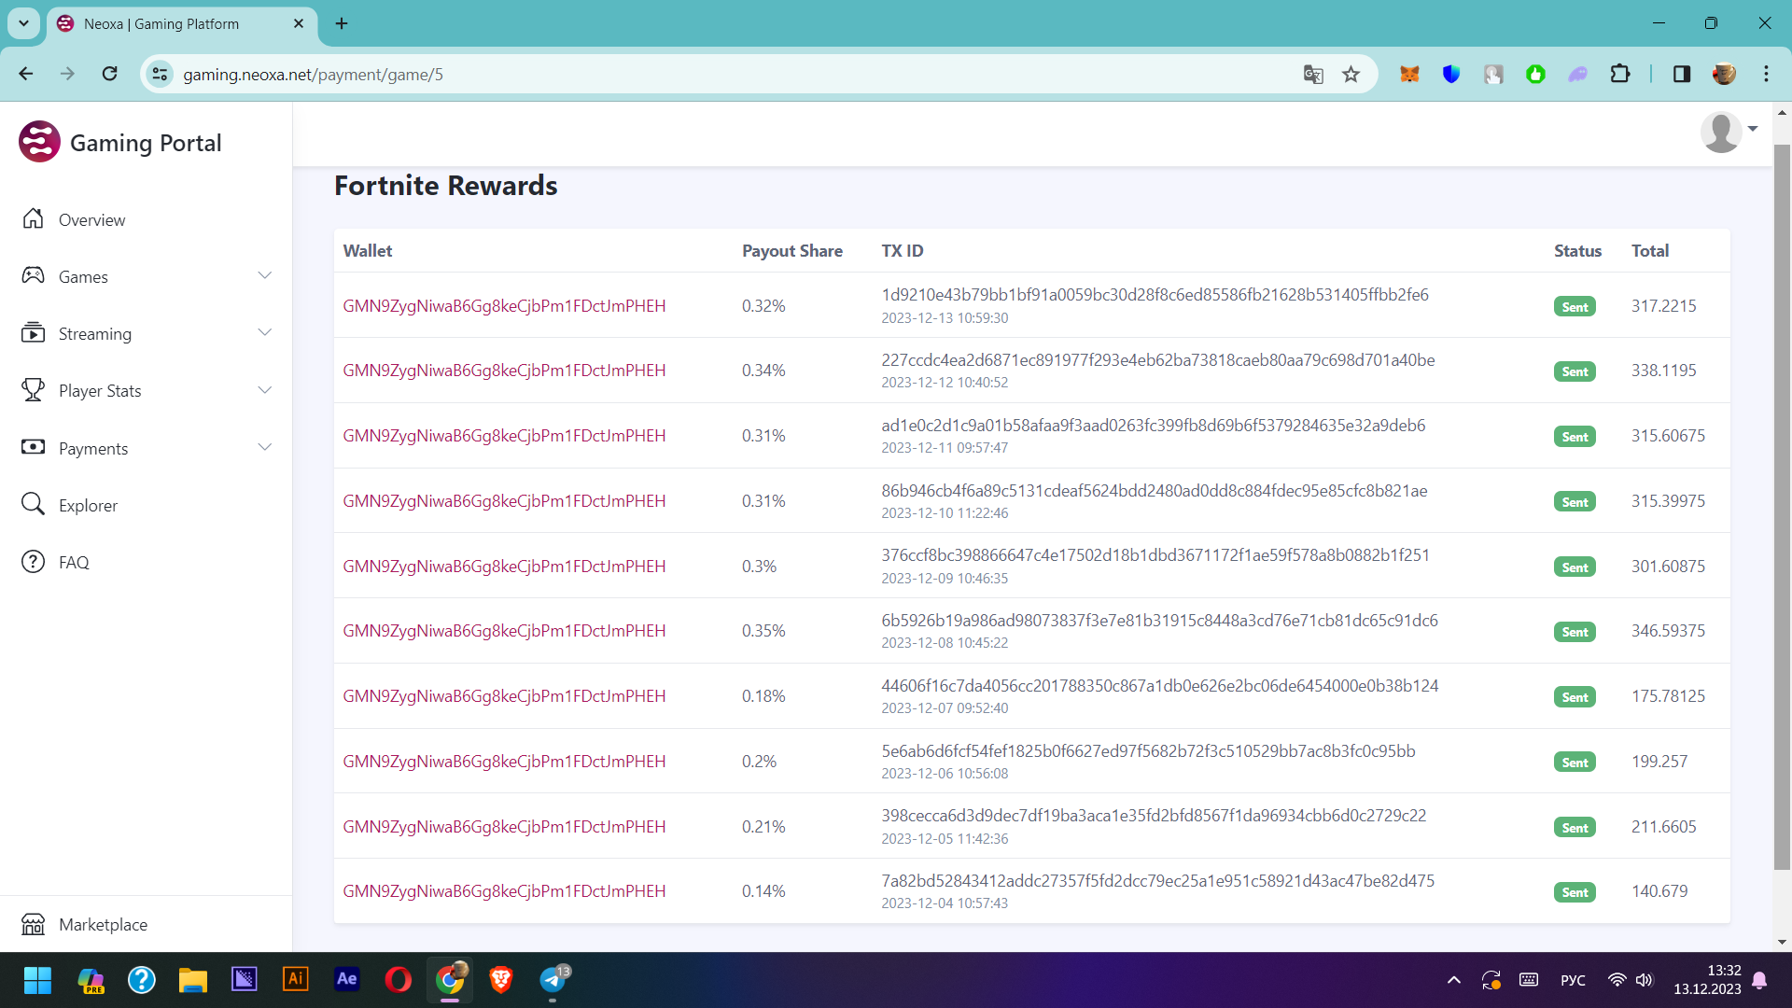Open wallet link in the 140.679 row

point(504,891)
